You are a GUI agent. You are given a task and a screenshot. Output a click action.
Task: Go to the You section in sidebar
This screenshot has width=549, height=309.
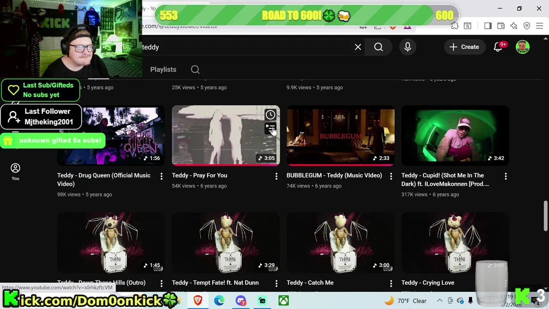pyautogui.click(x=15, y=172)
